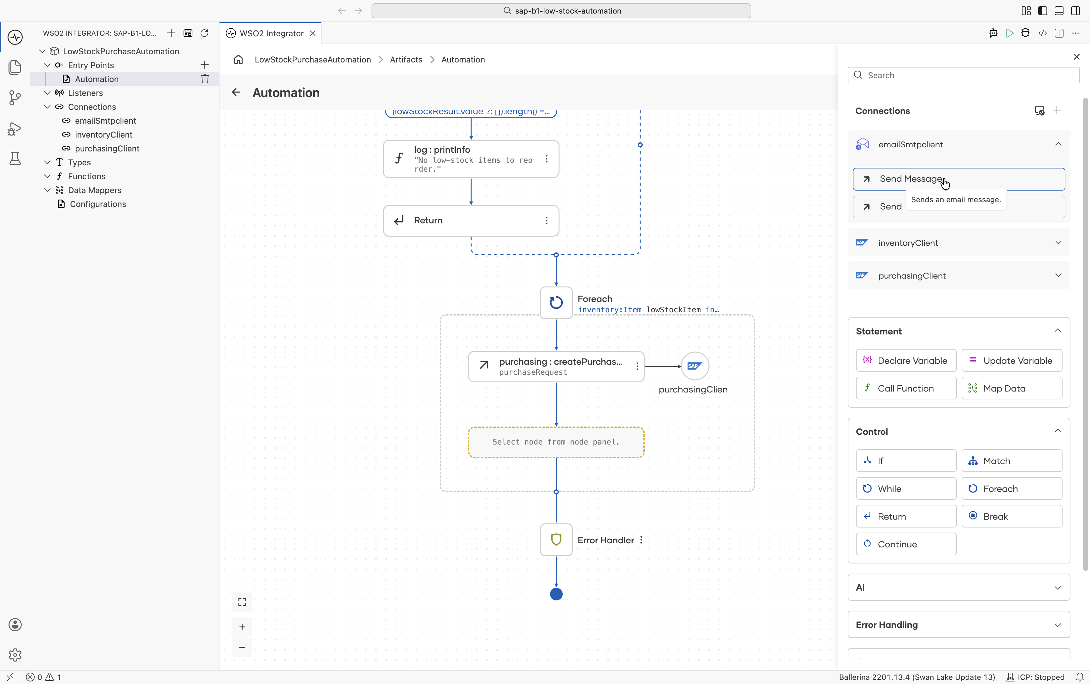Add a new connection with plus icon
Screen dimensions: 1090x684
click(1057, 110)
